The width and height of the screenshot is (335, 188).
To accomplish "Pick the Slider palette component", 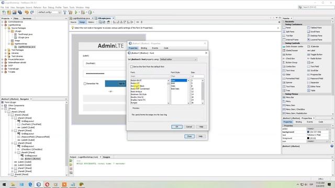I will click(287, 75).
